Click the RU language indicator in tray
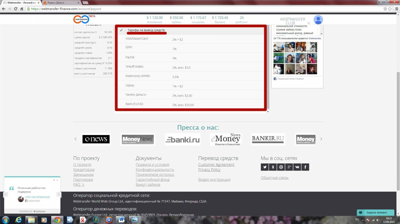 pyautogui.click(x=357, y=219)
